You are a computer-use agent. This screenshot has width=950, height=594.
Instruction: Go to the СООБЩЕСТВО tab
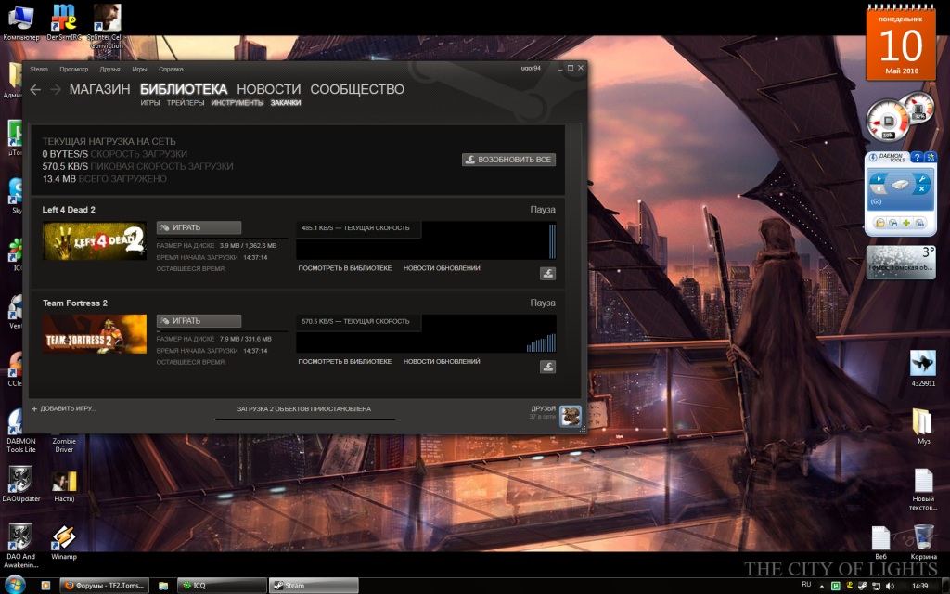pos(357,90)
